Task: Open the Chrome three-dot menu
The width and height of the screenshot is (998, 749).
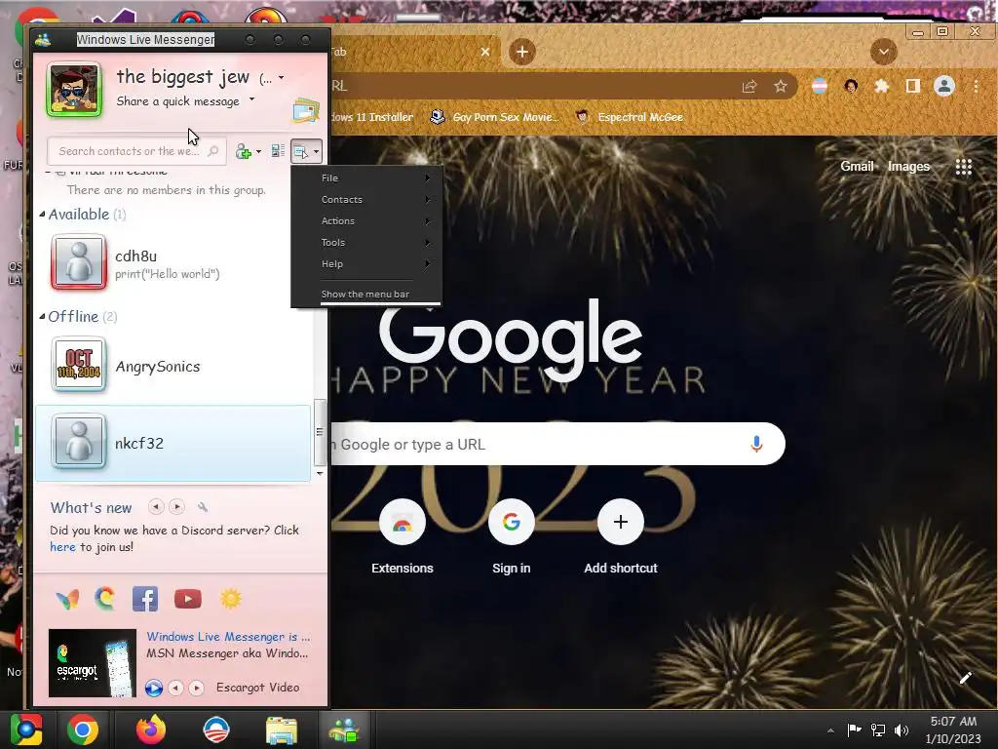Action: (975, 86)
